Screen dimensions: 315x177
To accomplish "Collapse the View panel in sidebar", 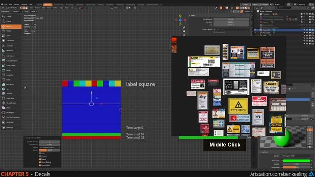I will coord(189,15).
